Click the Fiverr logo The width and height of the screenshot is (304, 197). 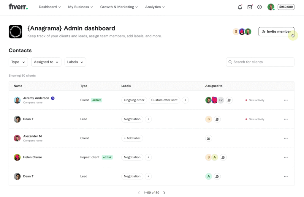click(x=18, y=7)
